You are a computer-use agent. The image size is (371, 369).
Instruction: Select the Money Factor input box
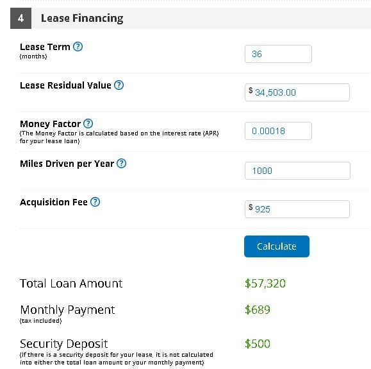[x=278, y=131]
